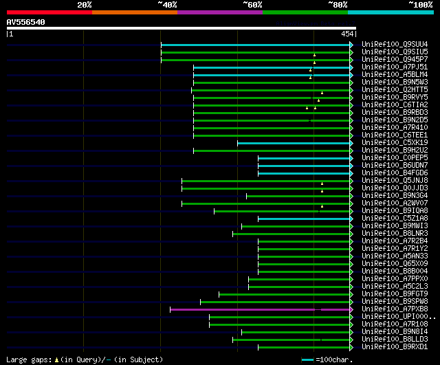Click the UniRef100_B9N8I4 label
Image resolution: width=440 pixels, height=365 pixels.
(x=395, y=332)
